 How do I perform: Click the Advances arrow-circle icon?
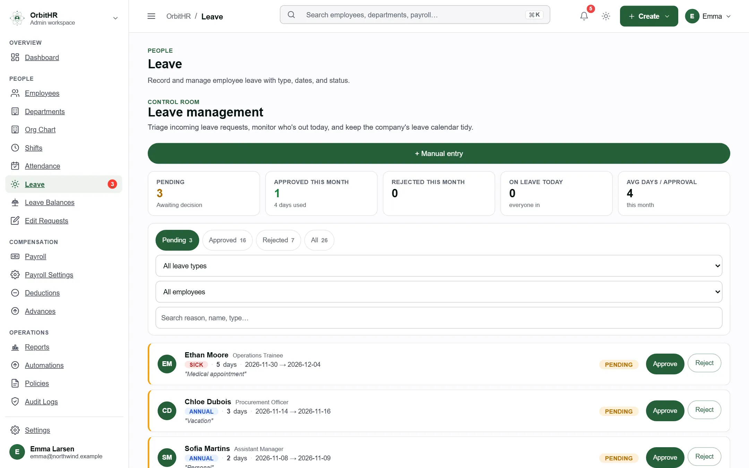pyautogui.click(x=15, y=311)
